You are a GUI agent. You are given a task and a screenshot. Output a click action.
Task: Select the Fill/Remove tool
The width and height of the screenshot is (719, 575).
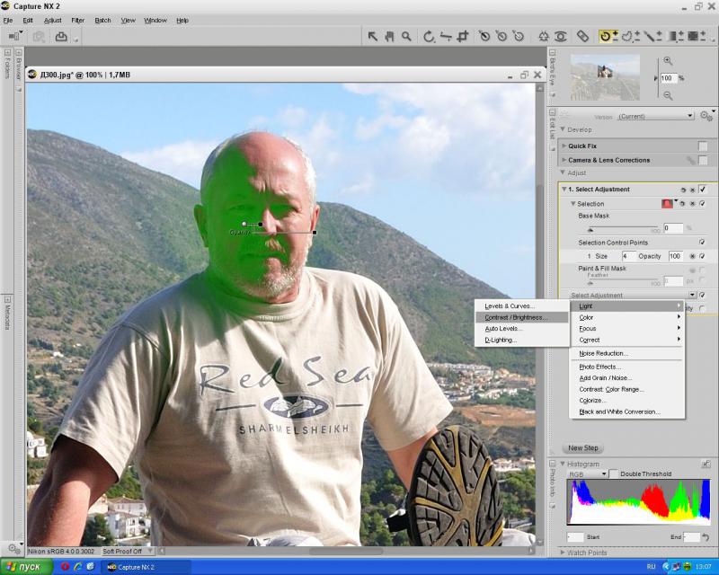(697, 36)
